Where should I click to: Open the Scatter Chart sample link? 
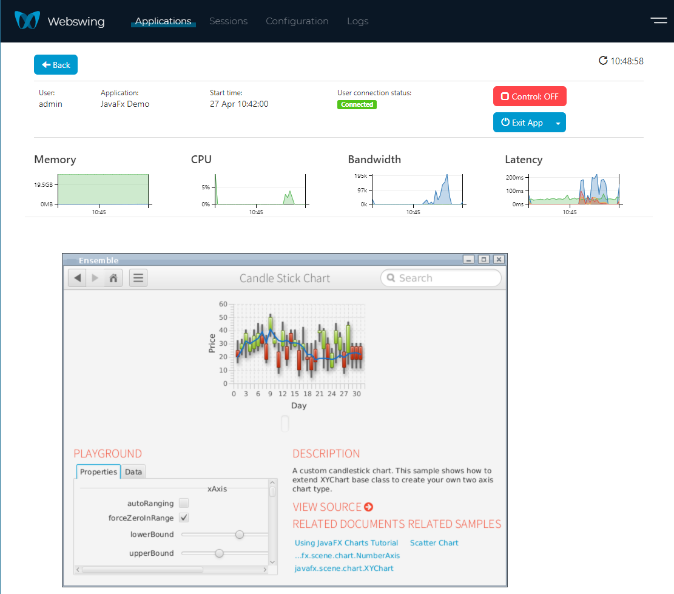click(x=434, y=543)
